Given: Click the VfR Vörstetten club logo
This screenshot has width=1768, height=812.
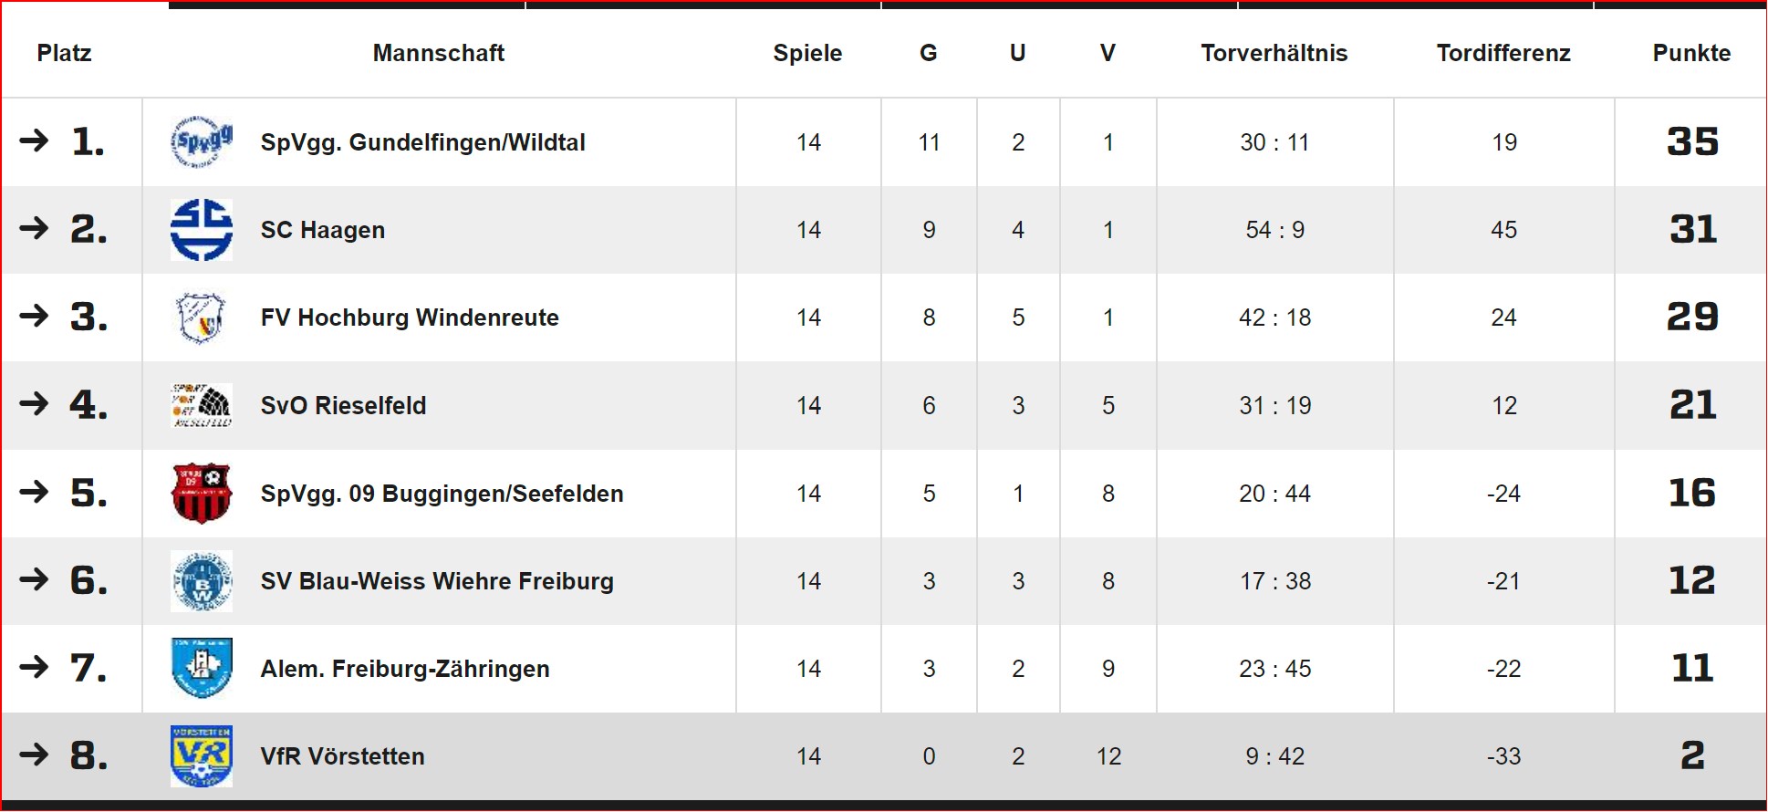Looking at the screenshot, I should pos(202,756).
